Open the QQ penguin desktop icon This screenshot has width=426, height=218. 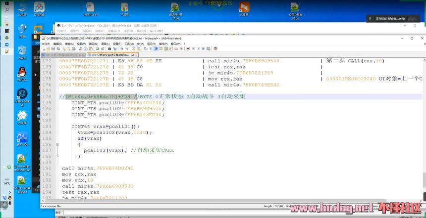[x=22, y=73]
